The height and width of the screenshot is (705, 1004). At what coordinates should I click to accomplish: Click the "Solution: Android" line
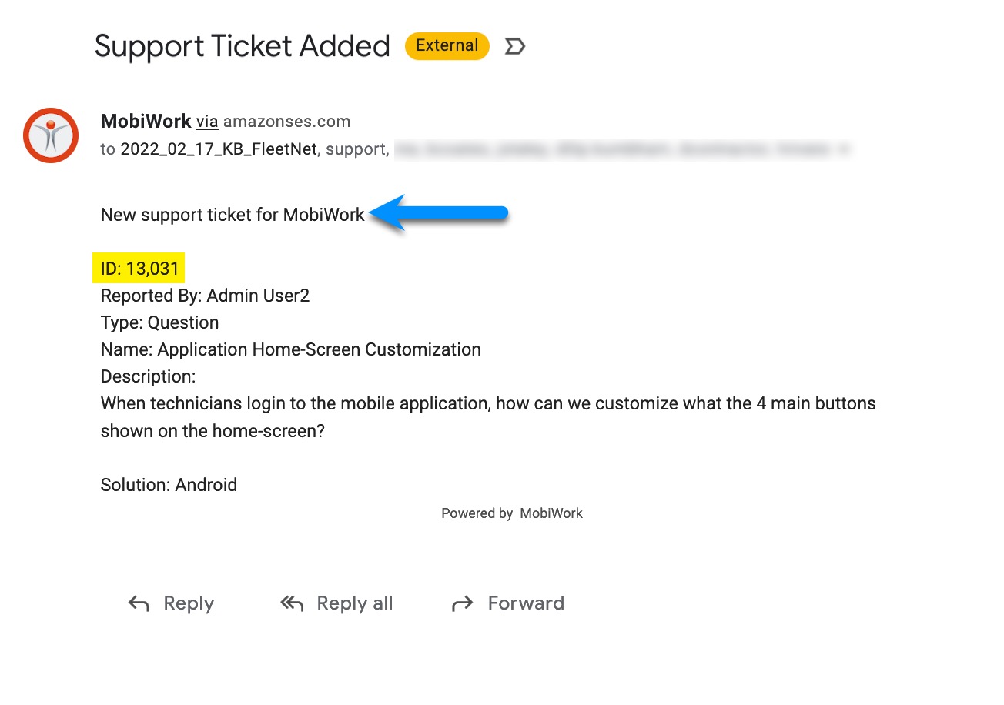click(169, 485)
